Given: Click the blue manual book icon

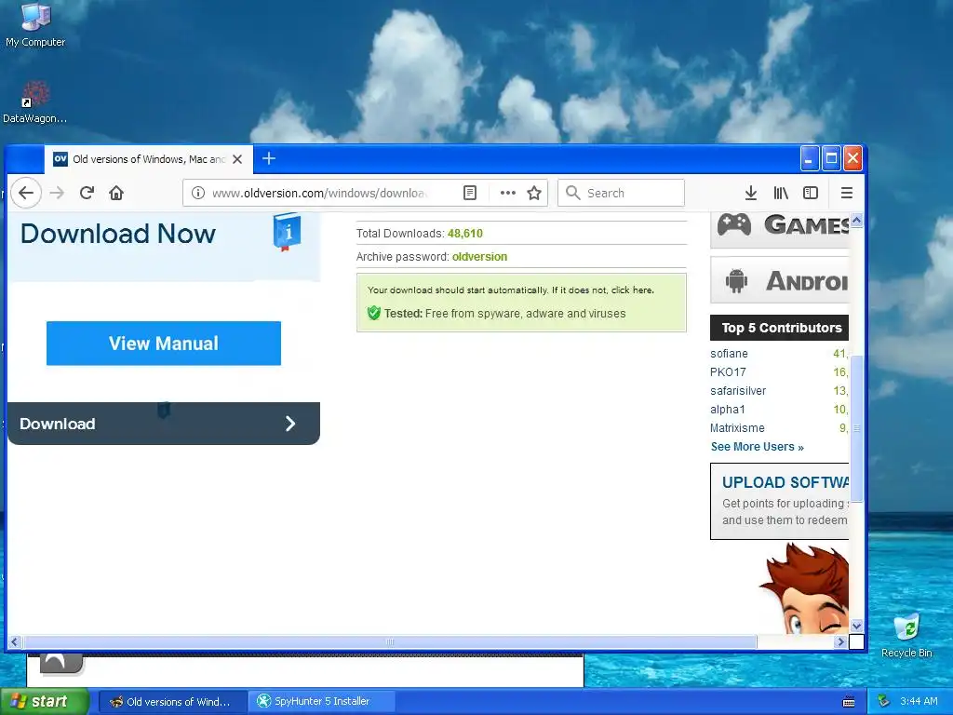Looking at the screenshot, I should point(287,232).
